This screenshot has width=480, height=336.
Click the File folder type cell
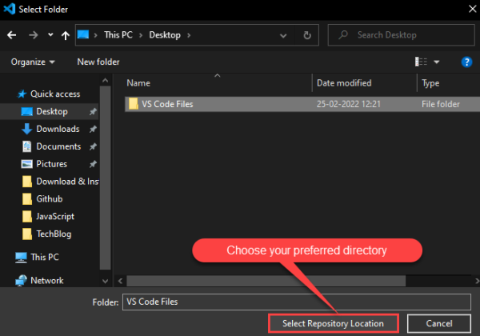441,104
